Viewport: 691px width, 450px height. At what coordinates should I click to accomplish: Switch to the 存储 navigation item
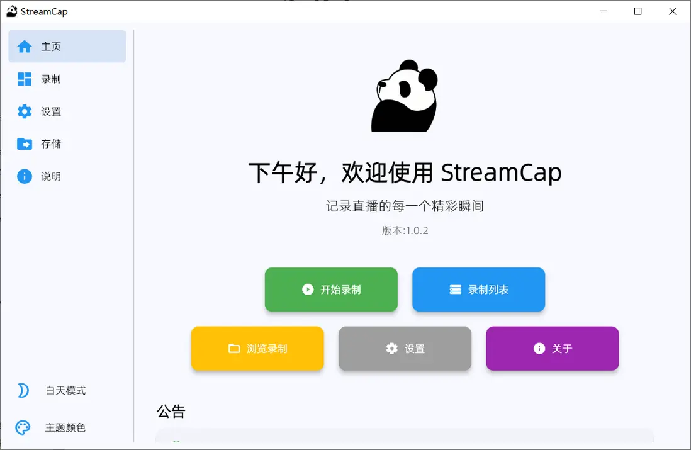[x=67, y=143]
